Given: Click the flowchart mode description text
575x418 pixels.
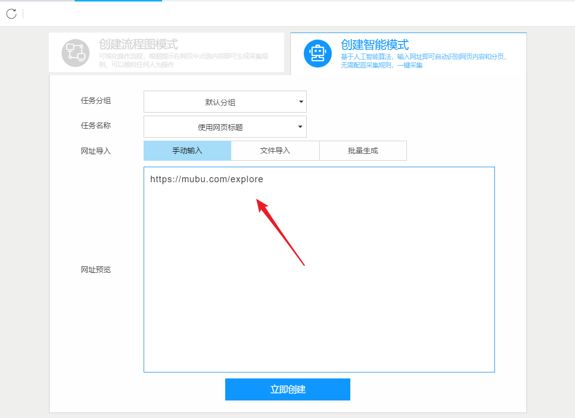Looking at the screenshot, I should [183, 60].
